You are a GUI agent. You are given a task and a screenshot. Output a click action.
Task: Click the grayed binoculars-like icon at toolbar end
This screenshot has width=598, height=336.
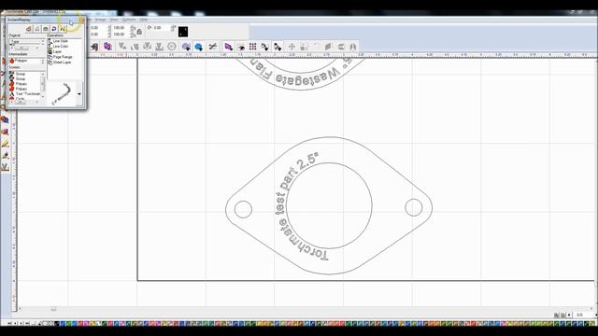tap(353, 47)
